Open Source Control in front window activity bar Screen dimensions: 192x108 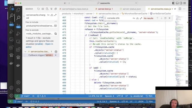point(18,26)
